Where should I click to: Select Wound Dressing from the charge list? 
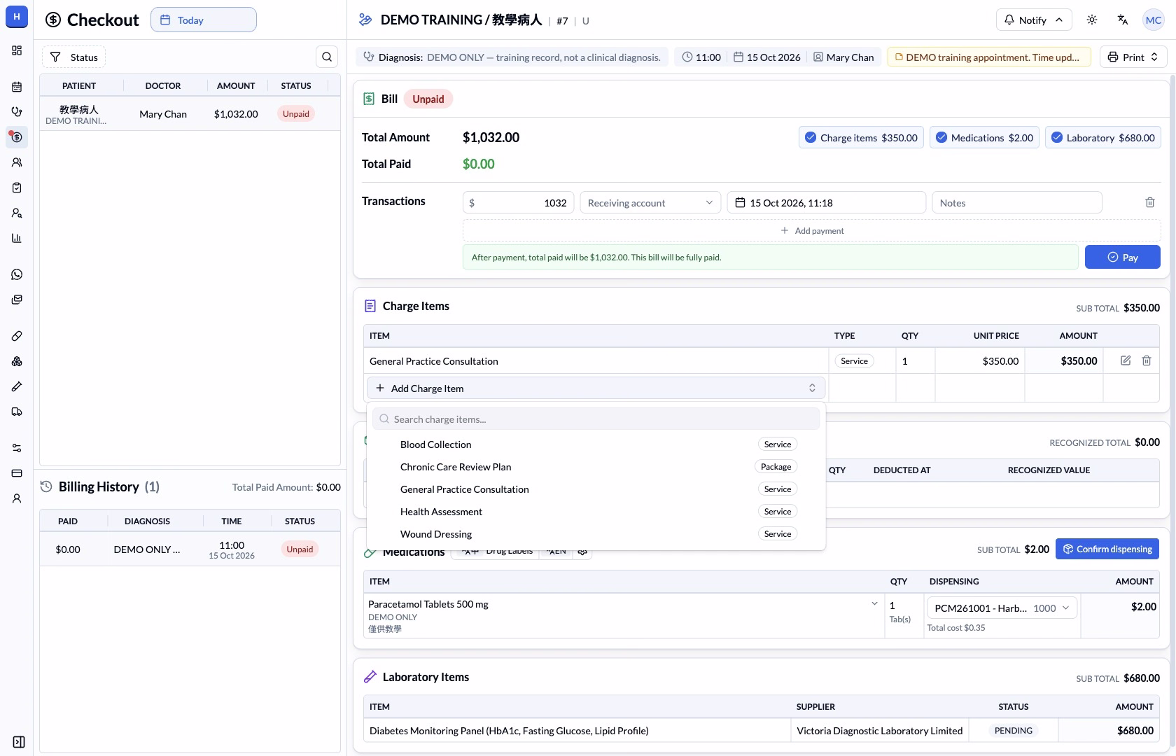pyautogui.click(x=596, y=533)
